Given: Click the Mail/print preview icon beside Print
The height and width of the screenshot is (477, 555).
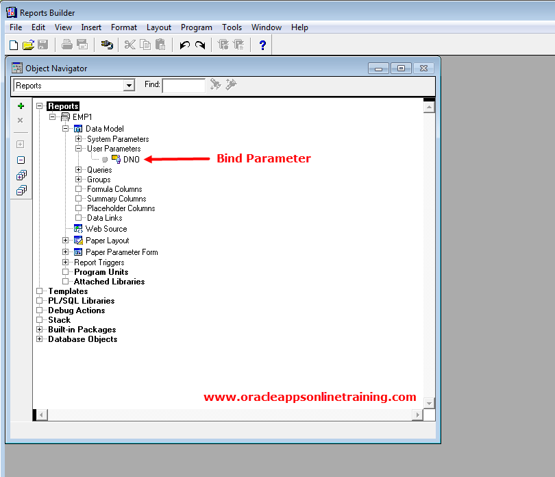Looking at the screenshot, I should click(82, 45).
